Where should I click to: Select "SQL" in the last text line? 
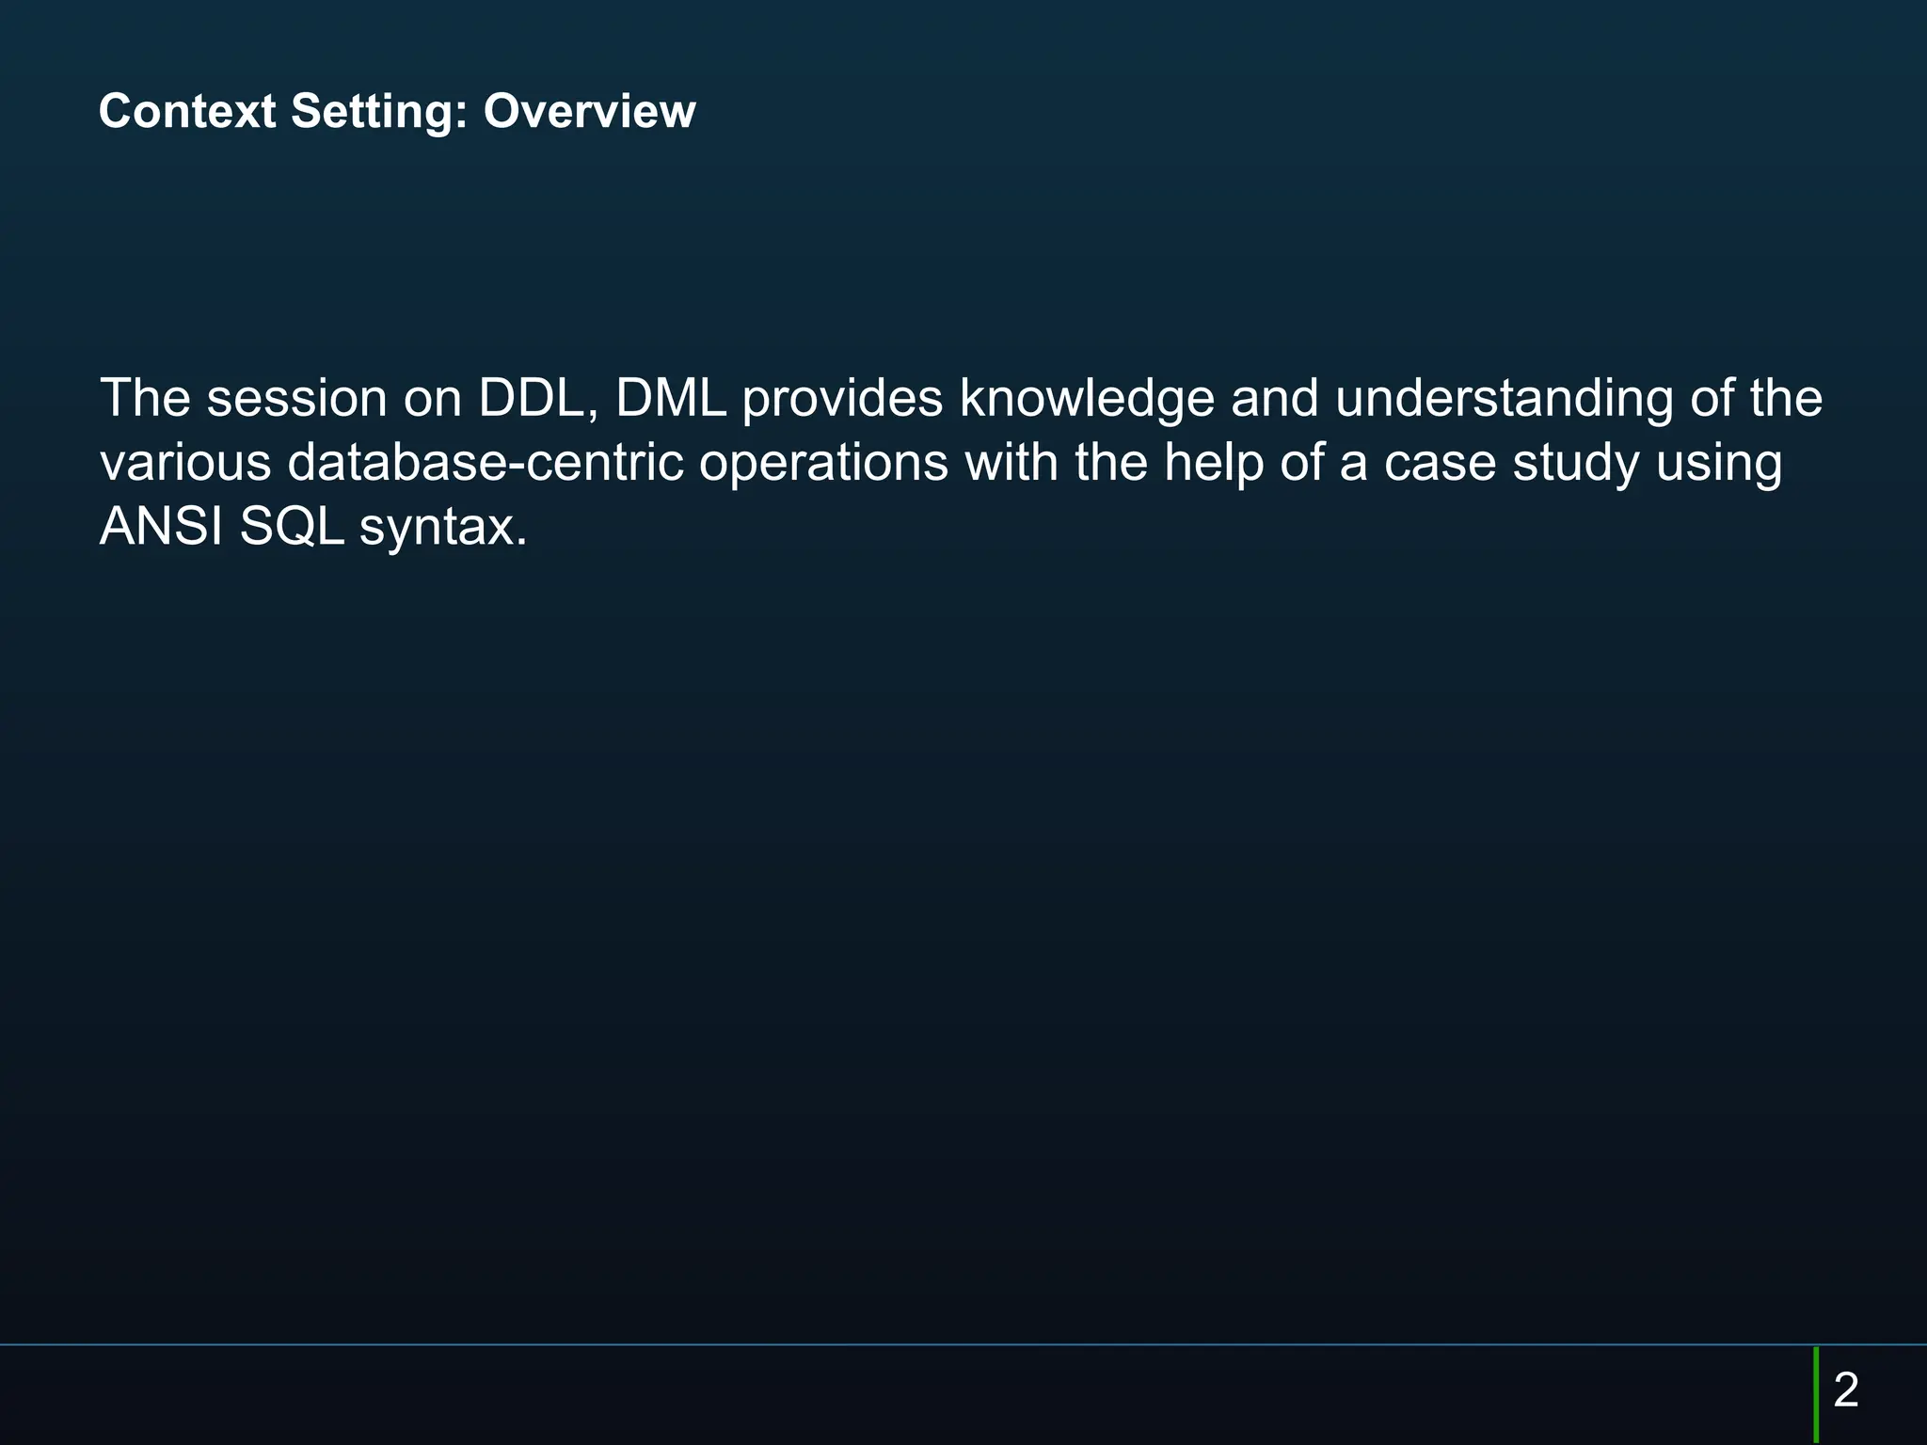click(292, 527)
